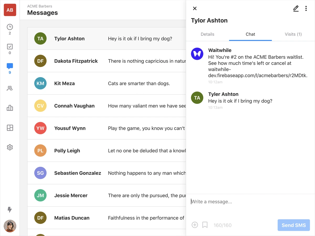The width and height of the screenshot is (315, 236).
Task: Open the user profile photo avatar
Action: point(10,226)
